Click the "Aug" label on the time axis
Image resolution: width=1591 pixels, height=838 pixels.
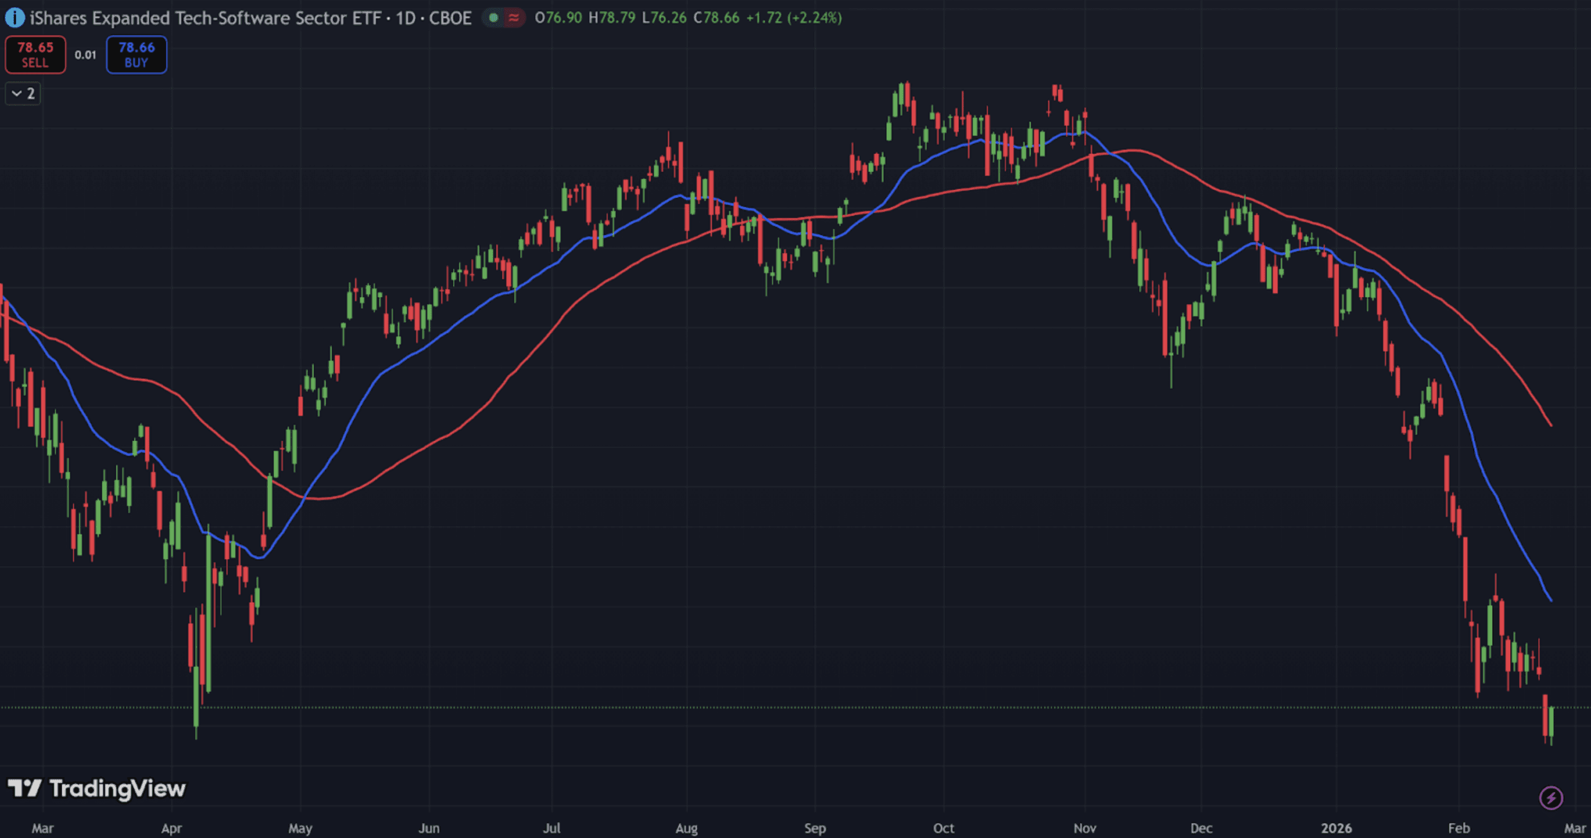coord(687,828)
